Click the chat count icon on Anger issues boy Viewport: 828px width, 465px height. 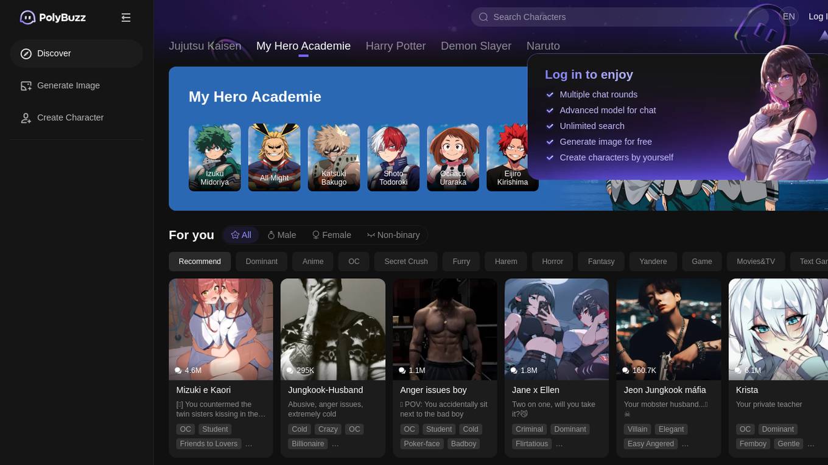(x=402, y=370)
